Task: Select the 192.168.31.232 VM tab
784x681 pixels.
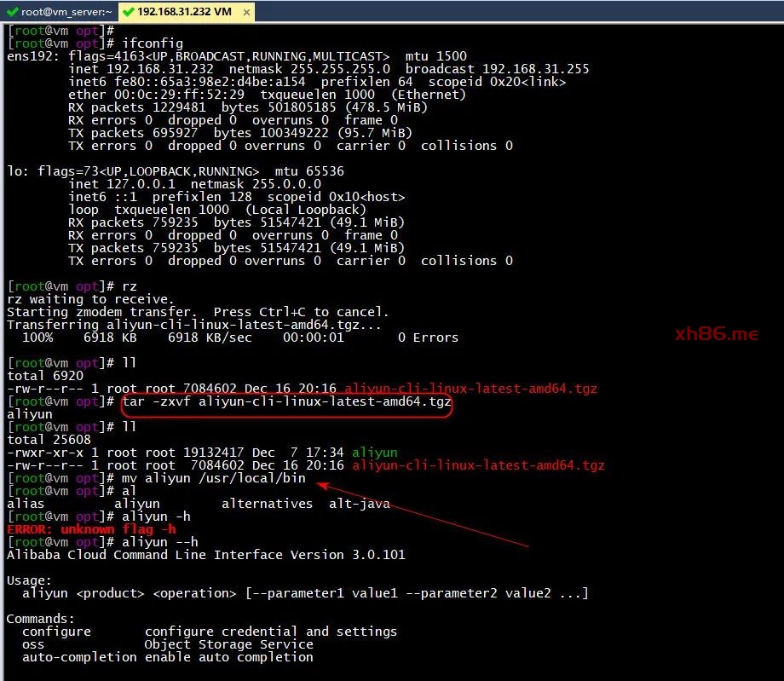Action: pyautogui.click(x=184, y=12)
